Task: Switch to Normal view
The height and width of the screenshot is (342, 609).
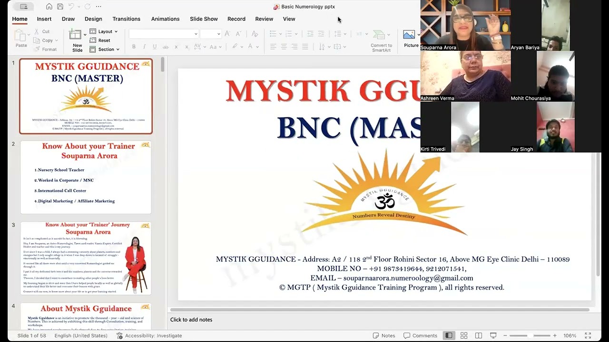Action: coord(449,335)
